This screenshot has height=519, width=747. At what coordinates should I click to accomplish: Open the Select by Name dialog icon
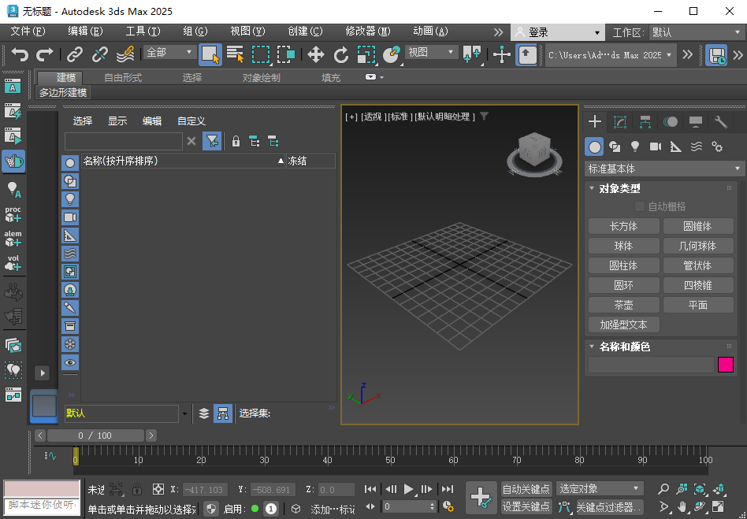pos(235,54)
